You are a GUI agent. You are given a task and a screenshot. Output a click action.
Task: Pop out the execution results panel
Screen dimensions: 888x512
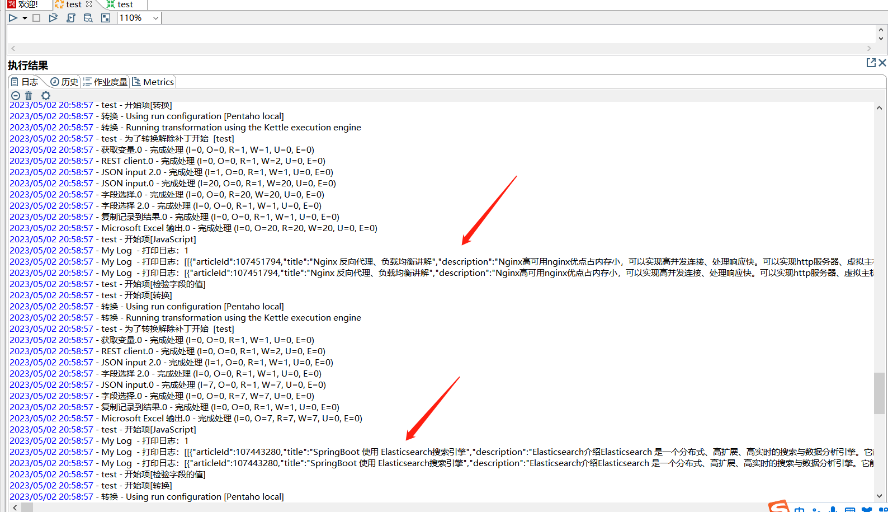(871, 63)
